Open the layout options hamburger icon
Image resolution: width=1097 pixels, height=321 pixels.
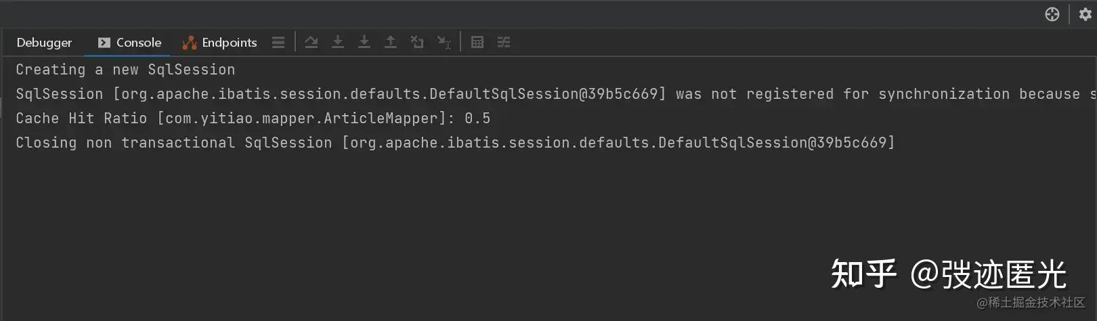278,42
